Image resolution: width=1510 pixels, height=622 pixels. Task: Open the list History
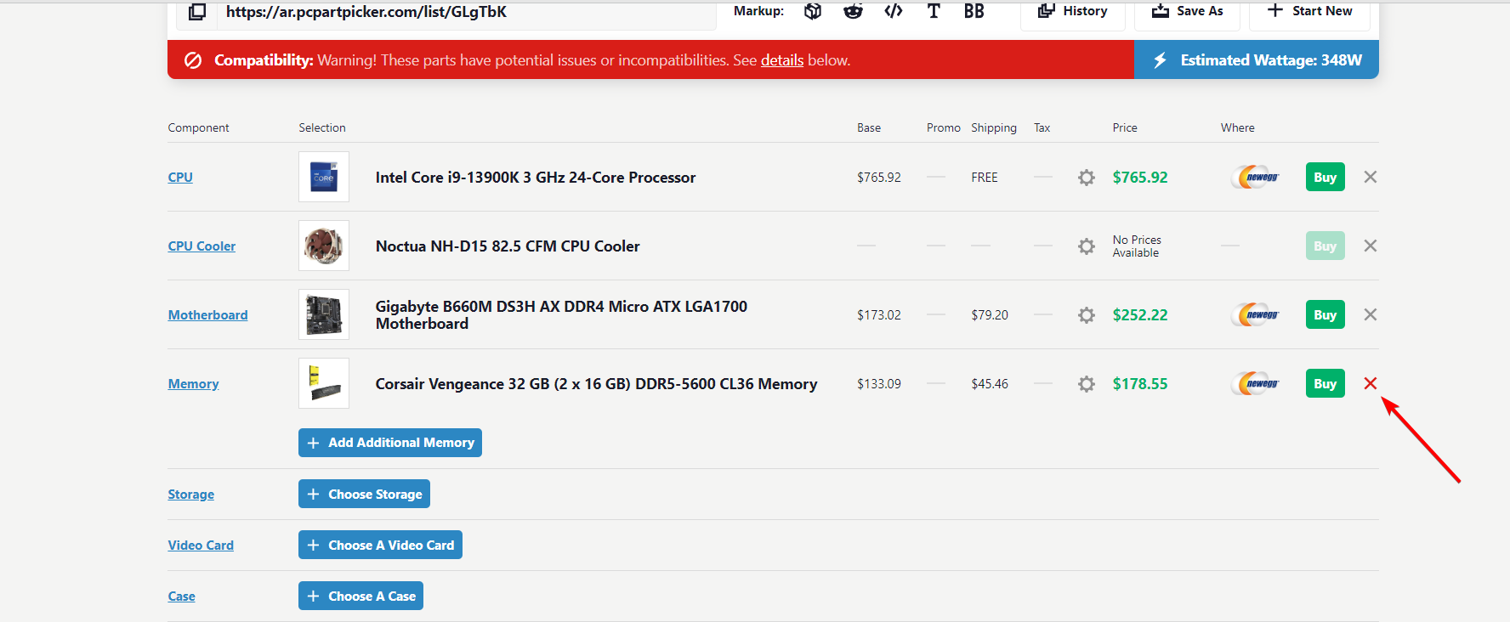1073,12
